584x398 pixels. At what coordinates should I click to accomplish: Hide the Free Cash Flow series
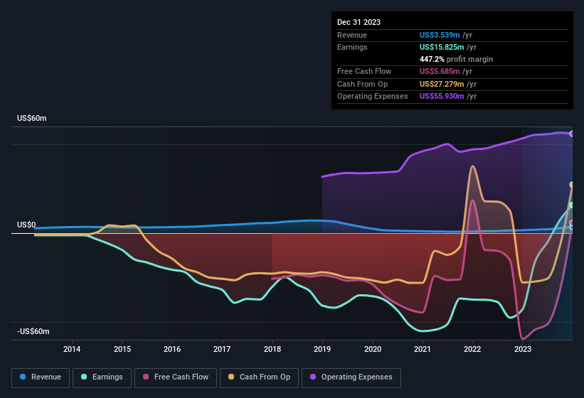176,377
